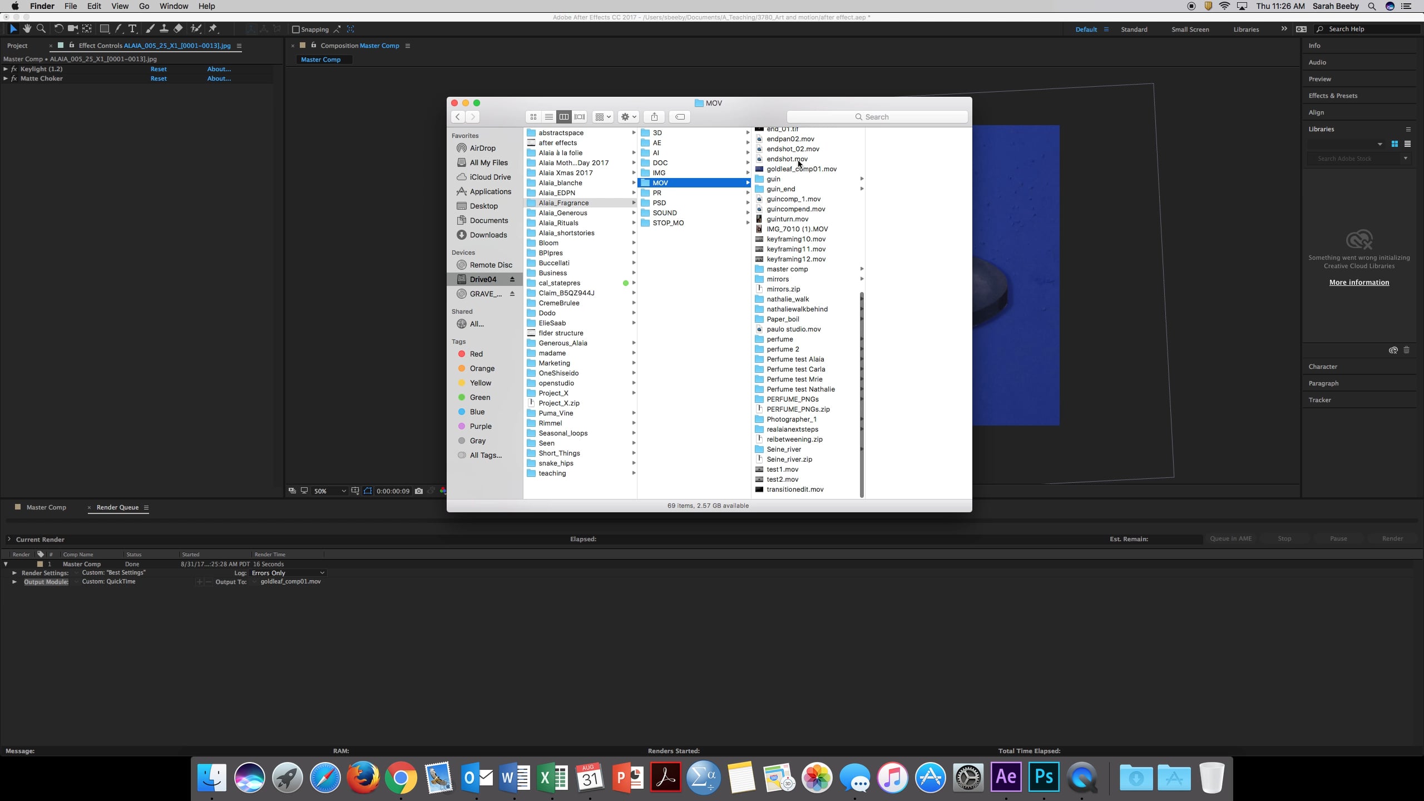Click the goldleaf_comp01.mov output path

[290, 581]
